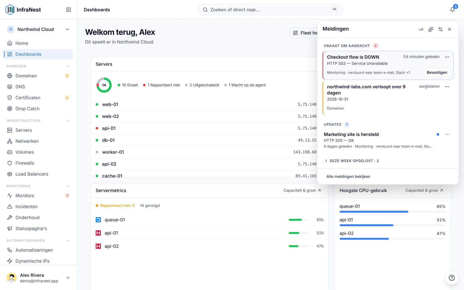Open the Alle meldingen bekijken link
This screenshot has height=290, width=464.
tap(348, 176)
